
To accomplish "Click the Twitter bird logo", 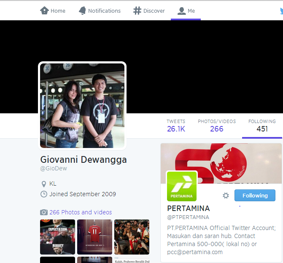I will coord(281,11).
